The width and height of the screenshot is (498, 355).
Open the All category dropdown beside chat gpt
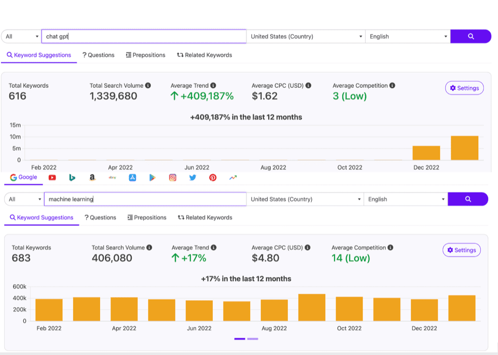click(21, 36)
